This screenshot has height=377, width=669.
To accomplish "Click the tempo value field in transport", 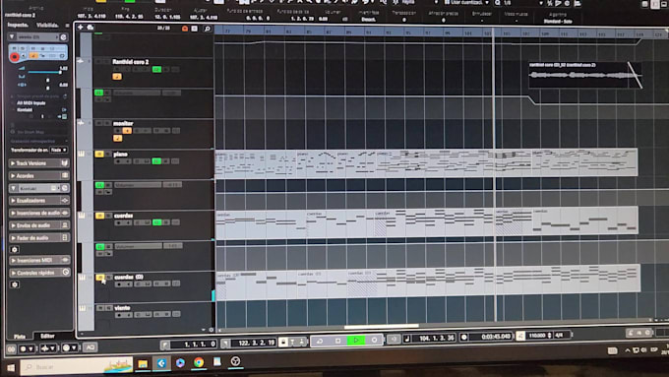I will click(537, 336).
